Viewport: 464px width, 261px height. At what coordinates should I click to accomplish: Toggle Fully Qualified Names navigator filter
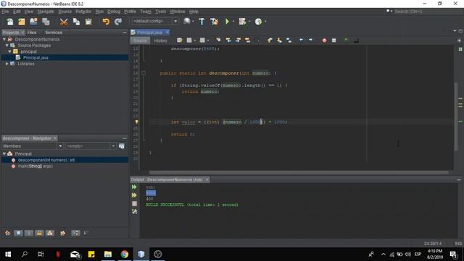tap(63, 233)
